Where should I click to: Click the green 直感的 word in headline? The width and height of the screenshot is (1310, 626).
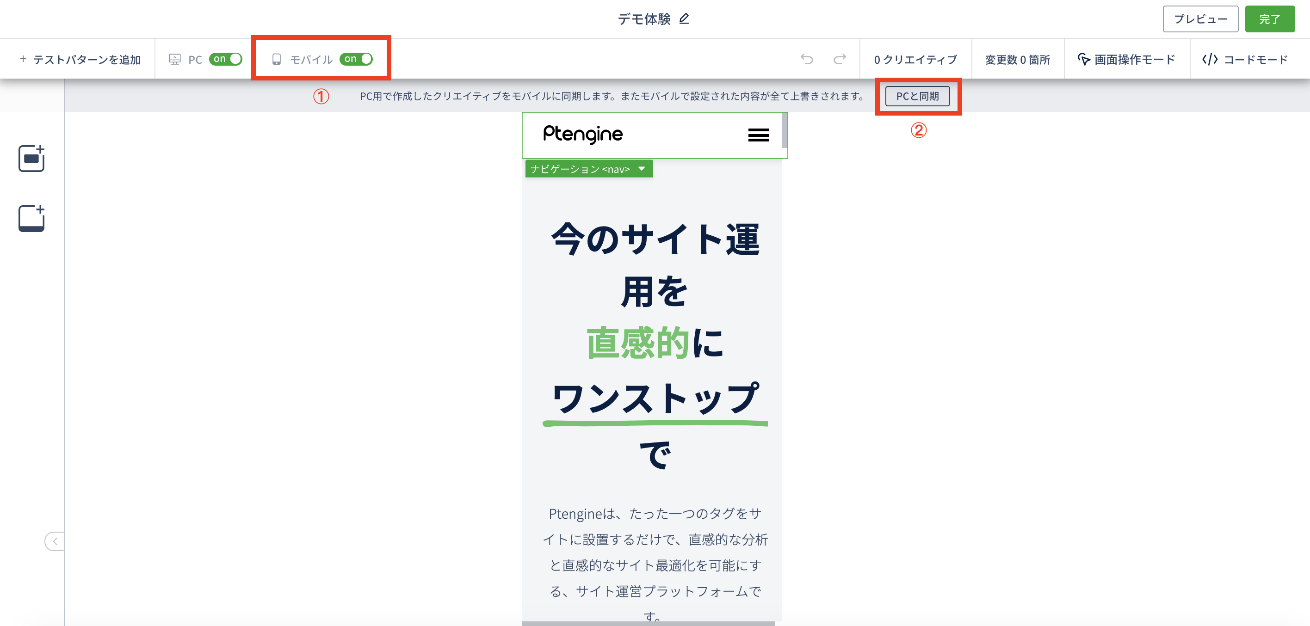tap(638, 343)
